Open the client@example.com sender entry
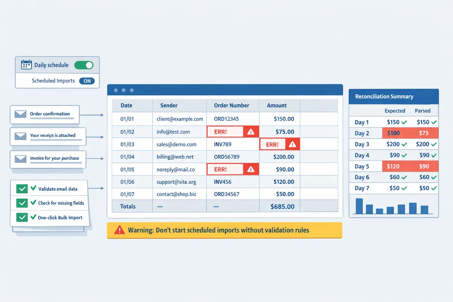Image resolution: width=453 pixels, height=302 pixels. pos(180,119)
